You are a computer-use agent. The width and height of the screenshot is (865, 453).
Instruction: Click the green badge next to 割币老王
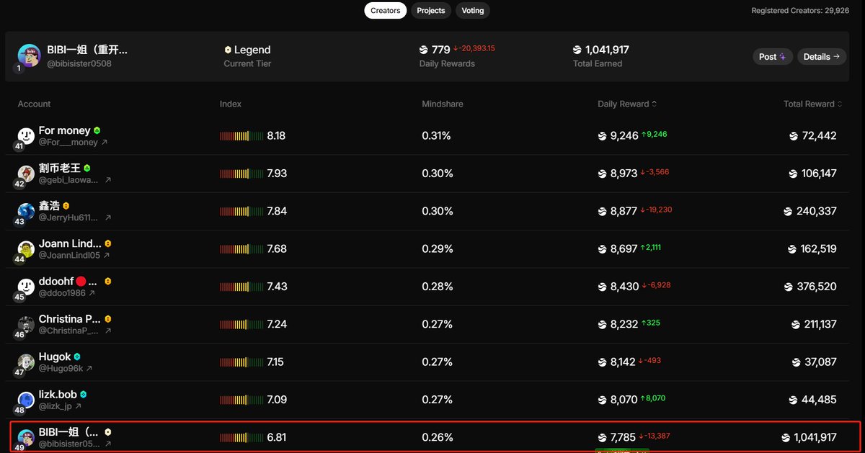tap(87, 169)
